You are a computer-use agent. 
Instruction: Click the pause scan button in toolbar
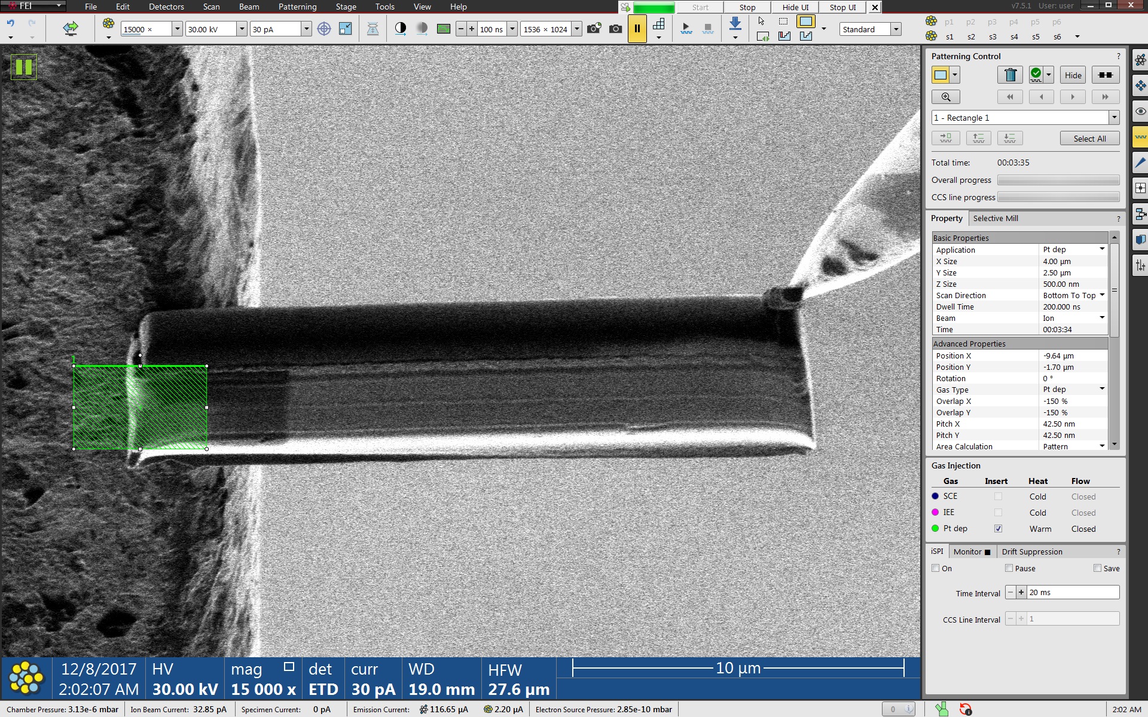click(x=637, y=29)
